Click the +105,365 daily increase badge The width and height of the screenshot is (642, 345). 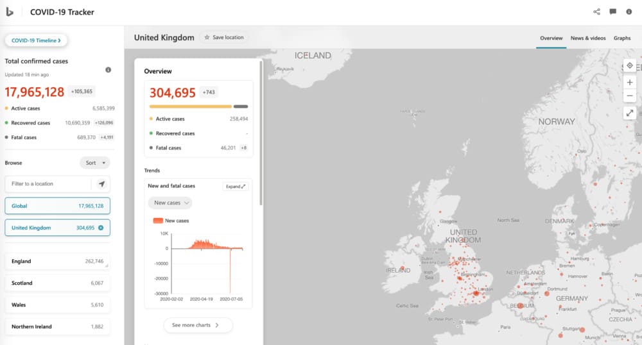(x=82, y=92)
